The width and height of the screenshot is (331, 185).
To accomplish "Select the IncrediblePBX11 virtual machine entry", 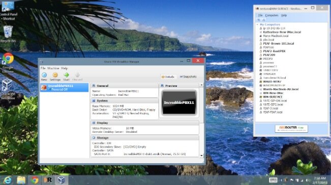I will point(65,87).
